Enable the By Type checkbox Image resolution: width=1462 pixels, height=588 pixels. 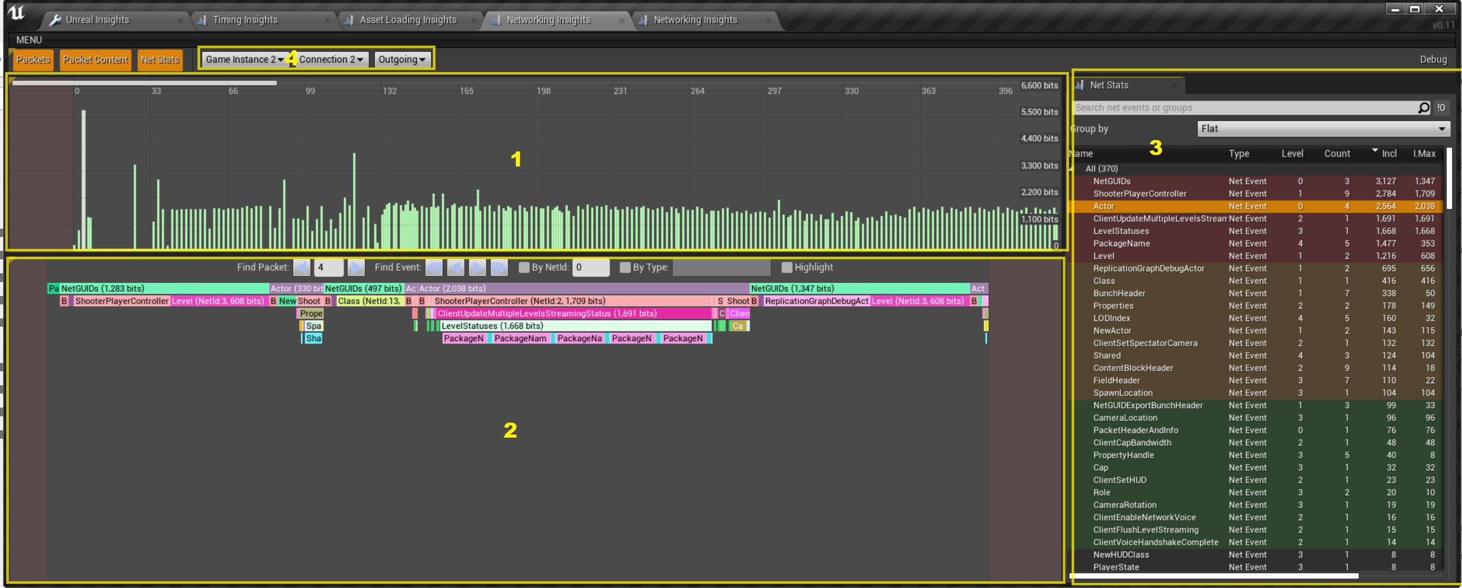(625, 268)
